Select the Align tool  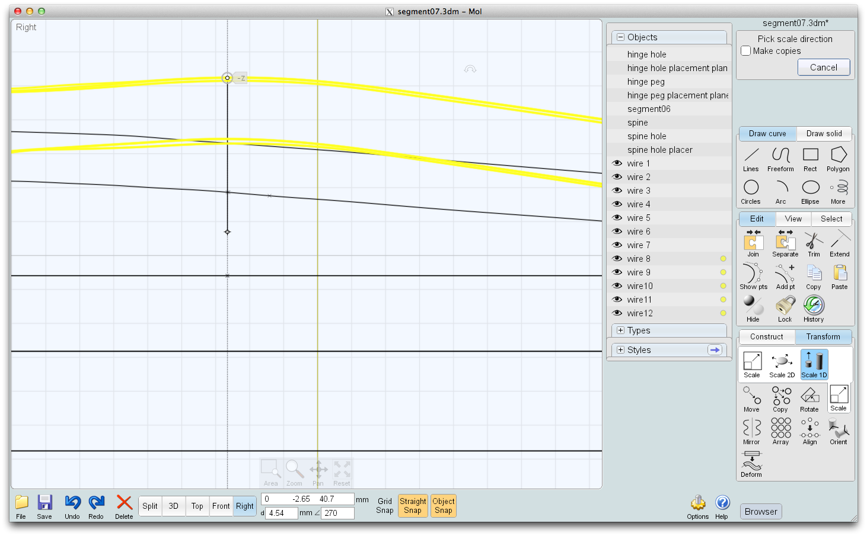(x=810, y=432)
